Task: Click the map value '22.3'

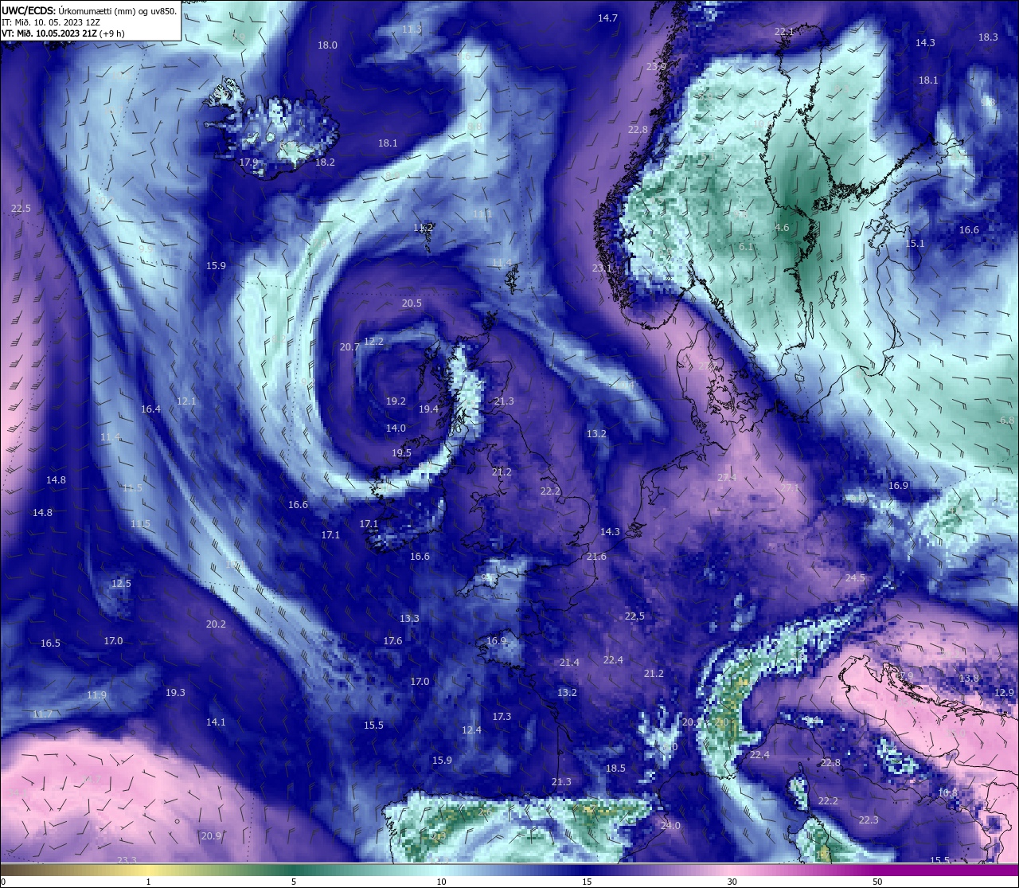Action: 869,820
